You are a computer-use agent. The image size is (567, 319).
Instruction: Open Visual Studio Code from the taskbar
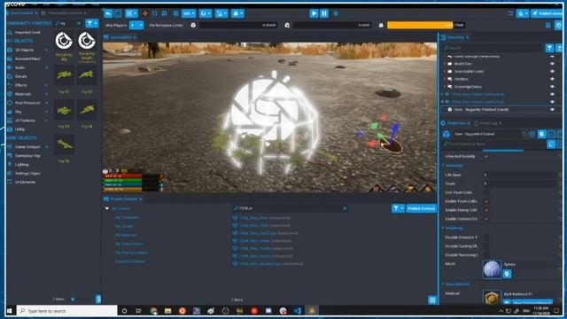[298, 311]
